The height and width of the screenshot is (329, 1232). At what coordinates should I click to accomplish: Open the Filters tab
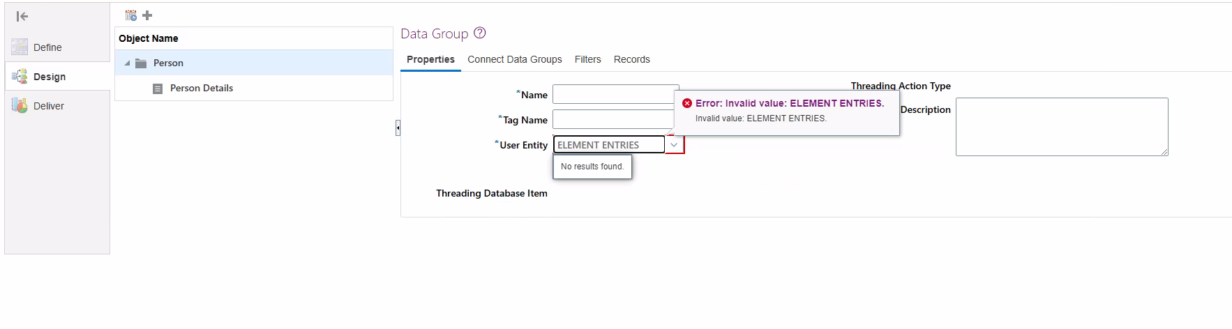pyautogui.click(x=587, y=59)
